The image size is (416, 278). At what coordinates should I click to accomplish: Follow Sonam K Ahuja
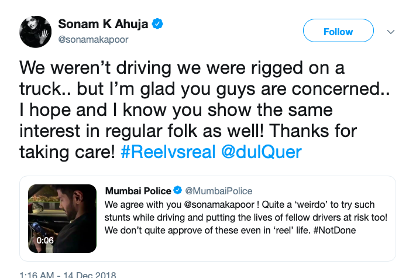pyautogui.click(x=338, y=32)
